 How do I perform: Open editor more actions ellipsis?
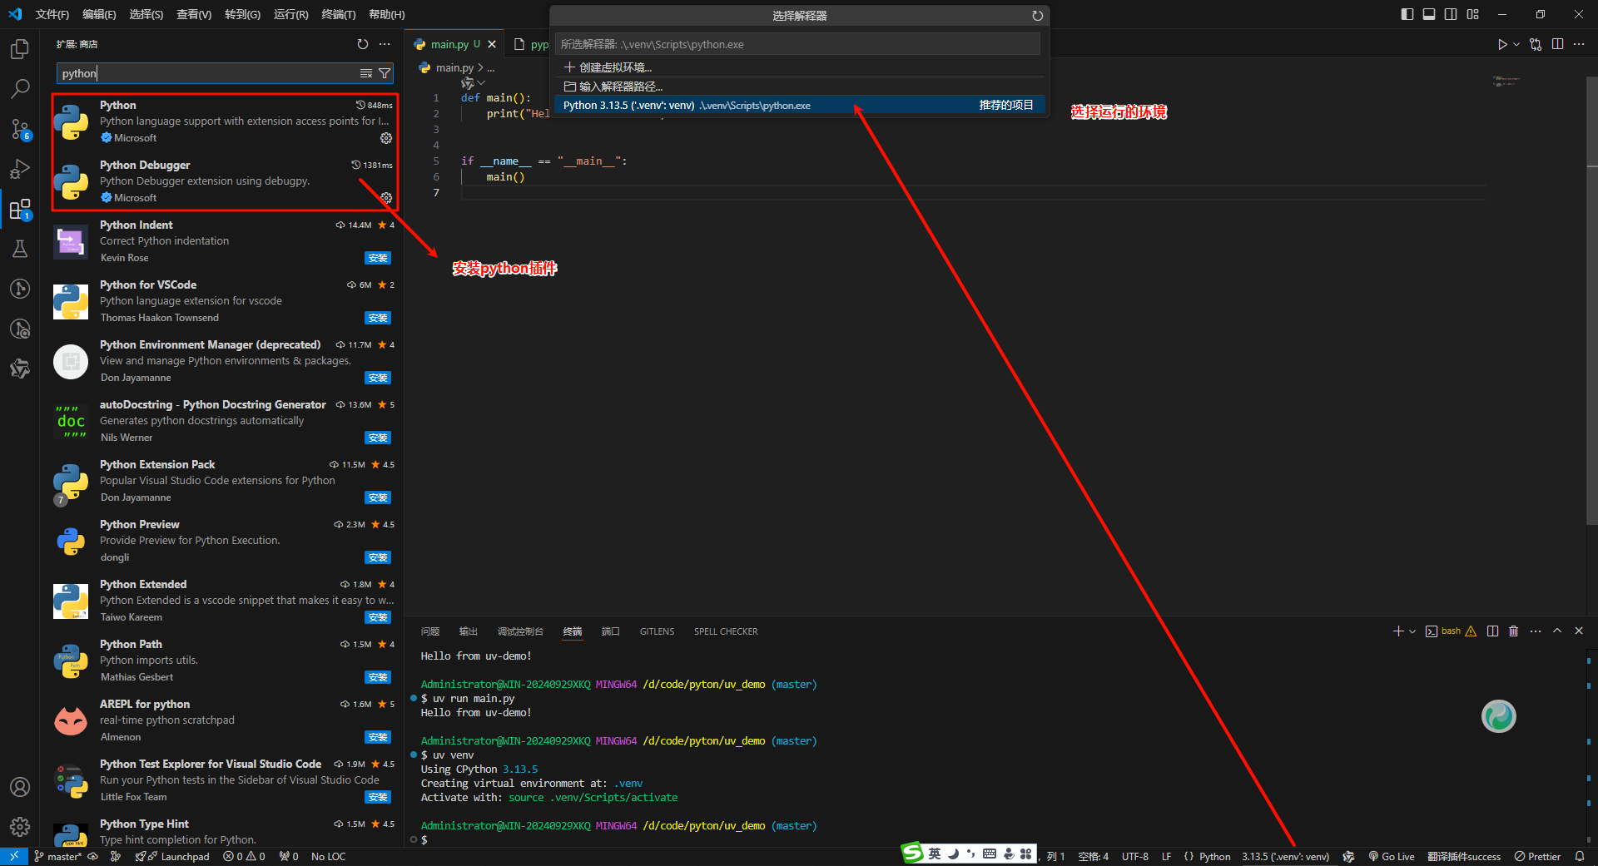point(1580,44)
